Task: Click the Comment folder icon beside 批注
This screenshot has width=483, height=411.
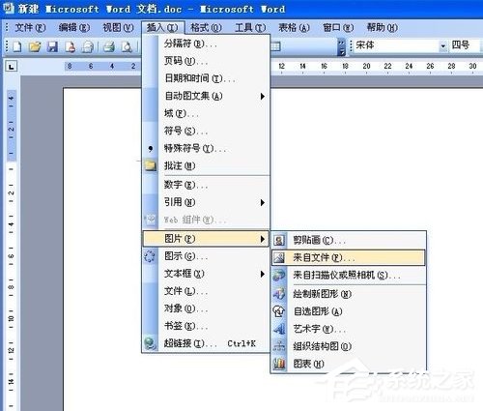Action: (x=150, y=165)
